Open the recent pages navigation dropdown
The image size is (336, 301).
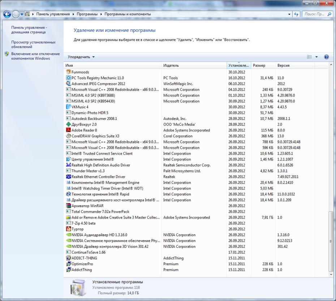tap(22, 14)
